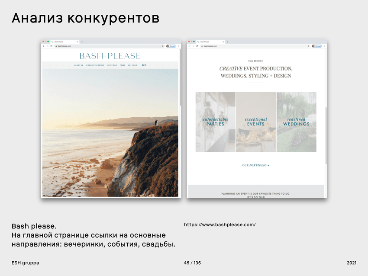
Task: Click OUR PORTFOLIO link
Action: pos(255,165)
